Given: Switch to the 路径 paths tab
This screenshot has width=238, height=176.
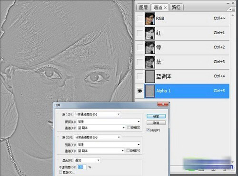Looking at the screenshot, I should pyautogui.click(x=176, y=8).
